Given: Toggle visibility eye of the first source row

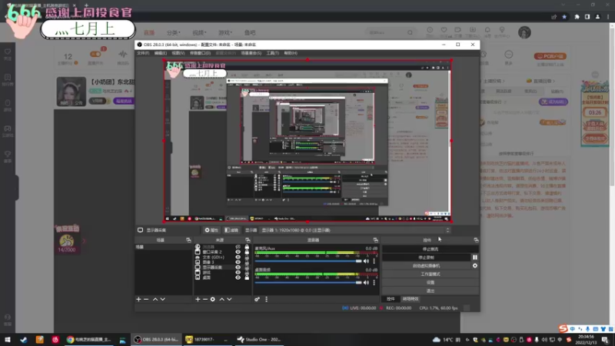Looking at the screenshot, I should (x=238, y=247).
